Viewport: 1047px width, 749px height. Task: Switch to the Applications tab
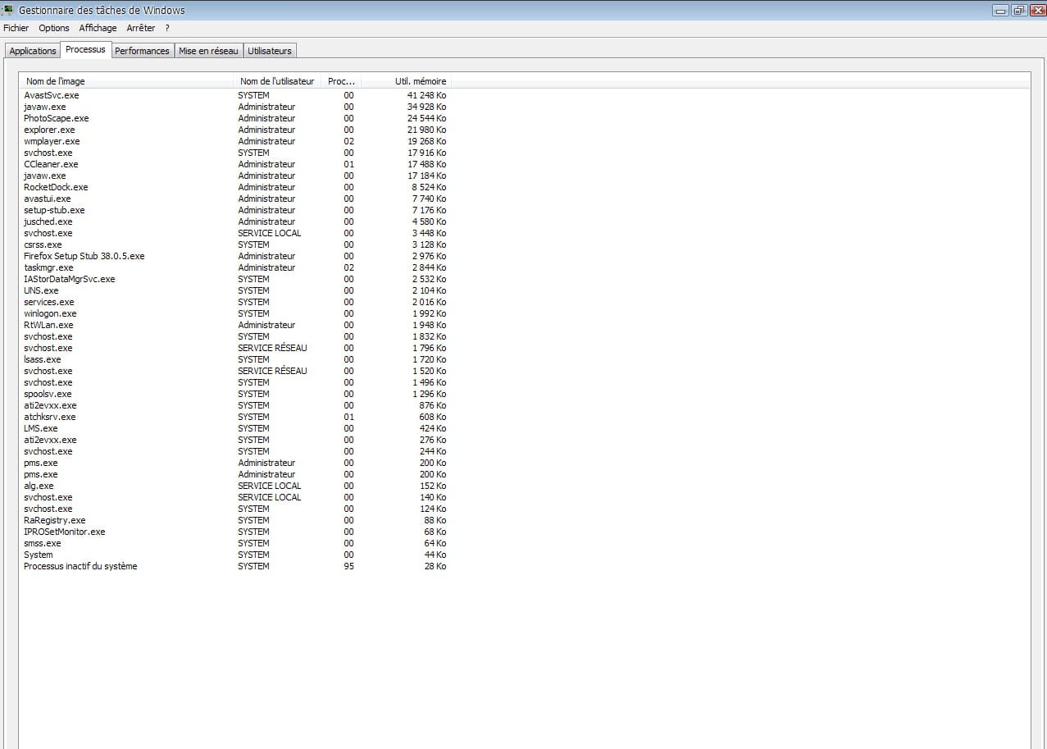tap(33, 51)
